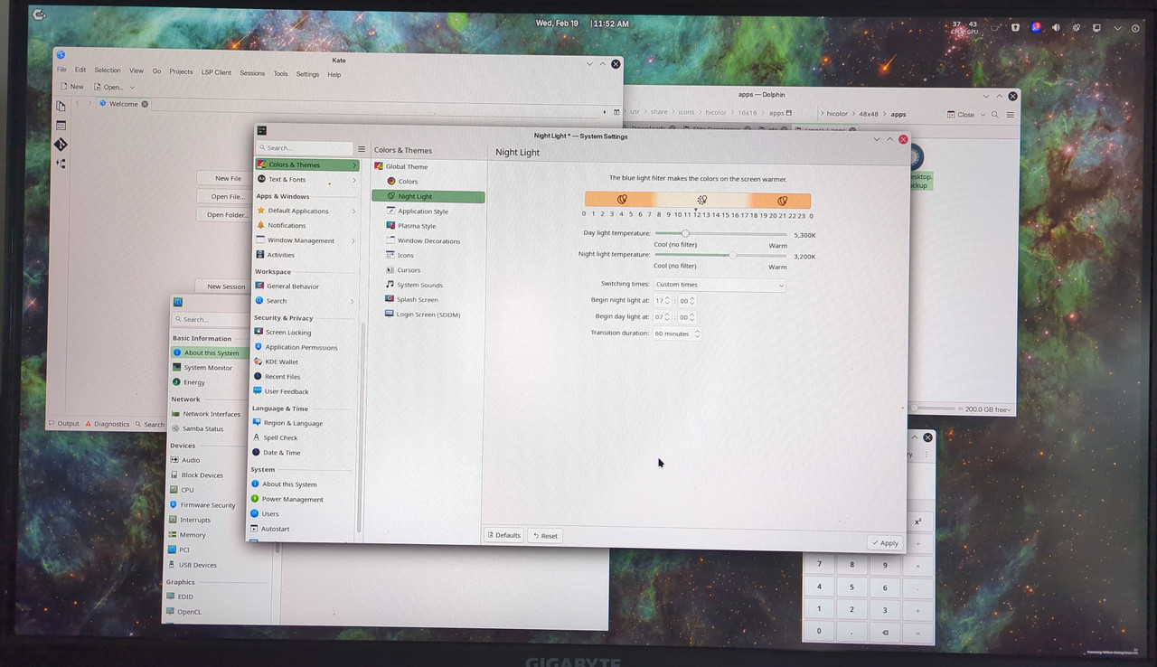
Task: Click the search icon in Dolphin toolbar
Action: coord(995,115)
